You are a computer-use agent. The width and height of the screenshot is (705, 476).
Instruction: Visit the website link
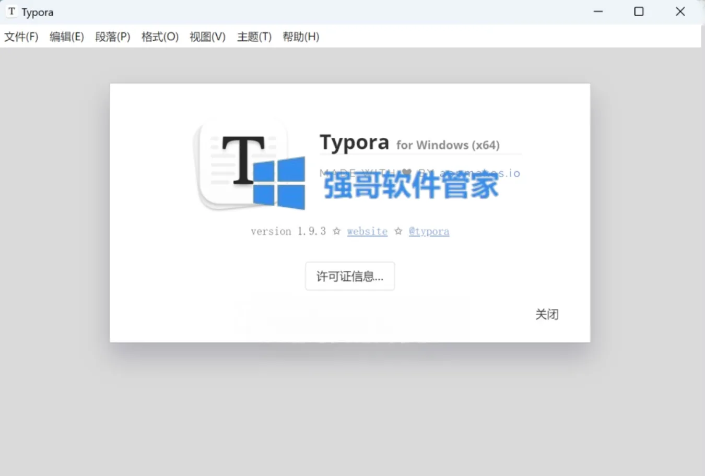367,231
